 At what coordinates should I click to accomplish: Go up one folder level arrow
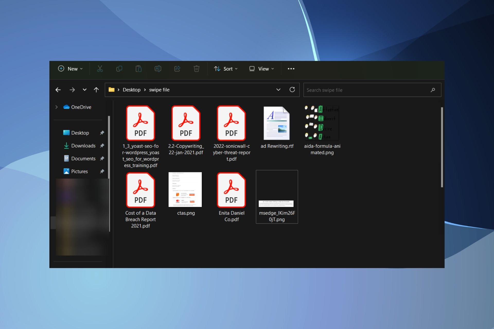(96, 90)
